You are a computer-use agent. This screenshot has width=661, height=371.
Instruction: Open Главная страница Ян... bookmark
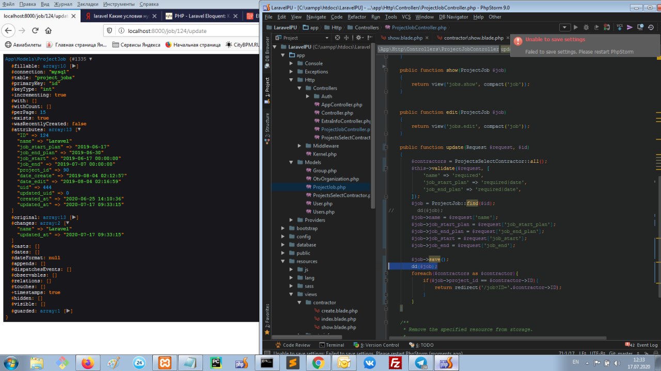pyautogui.click(x=76, y=45)
